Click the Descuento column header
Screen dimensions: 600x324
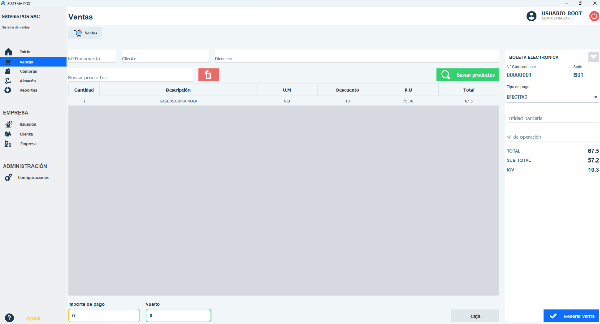pyautogui.click(x=348, y=90)
